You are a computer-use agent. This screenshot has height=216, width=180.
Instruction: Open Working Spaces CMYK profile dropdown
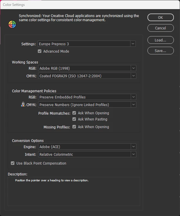tap(87, 76)
